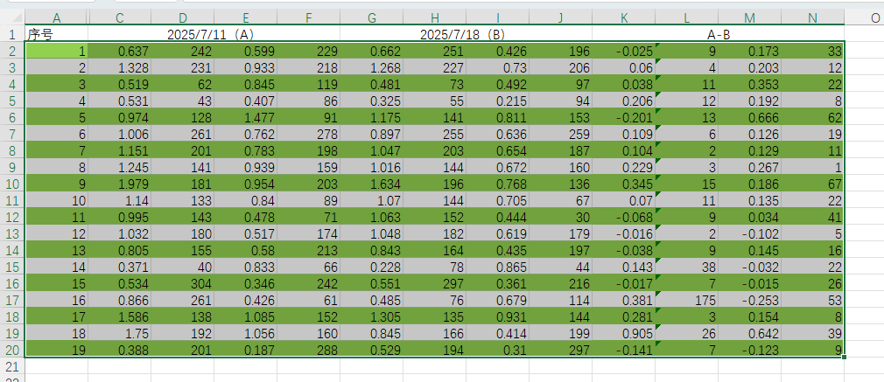Click the cell with value 0.905
The height and width of the screenshot is (382, 884).
[x=624, y=334]
